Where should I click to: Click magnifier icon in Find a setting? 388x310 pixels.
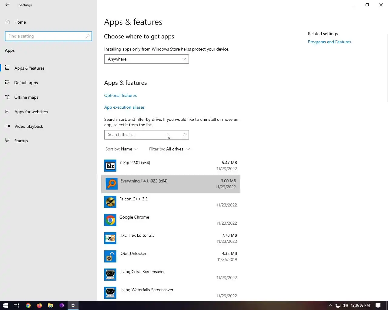[x=87, y=36]
